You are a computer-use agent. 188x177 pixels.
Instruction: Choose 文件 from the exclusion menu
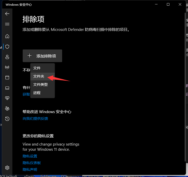[43, 68]
